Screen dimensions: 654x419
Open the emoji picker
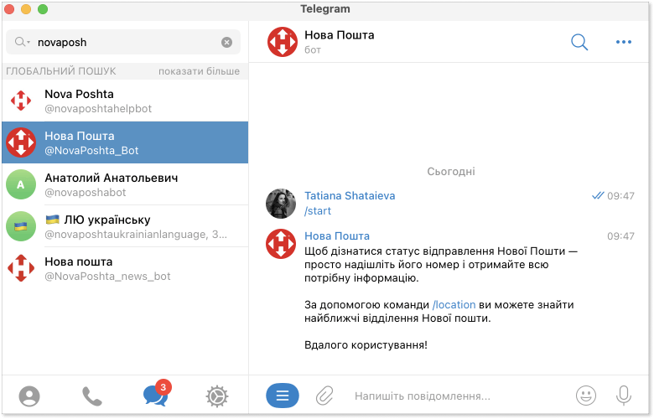[x=585, y=396]
